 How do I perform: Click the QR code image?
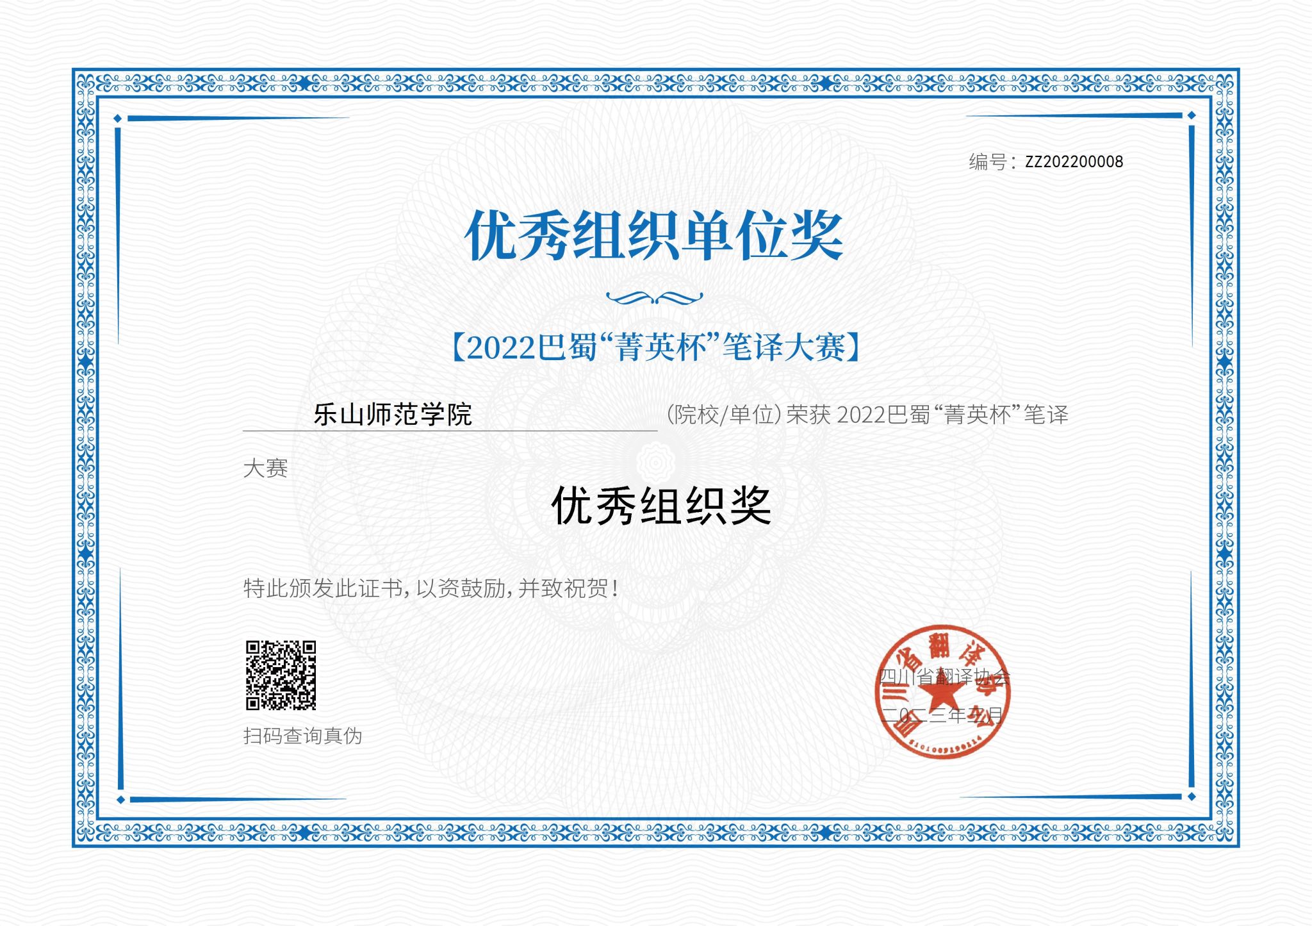pyautogui.click(x=281, y=675)
